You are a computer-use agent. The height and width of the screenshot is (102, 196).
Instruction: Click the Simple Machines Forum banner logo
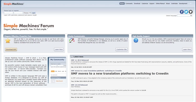(29, 27)
